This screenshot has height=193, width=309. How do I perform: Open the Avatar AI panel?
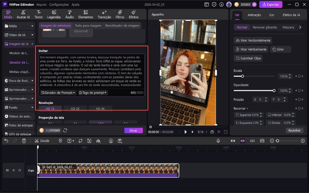click(23, 15)
